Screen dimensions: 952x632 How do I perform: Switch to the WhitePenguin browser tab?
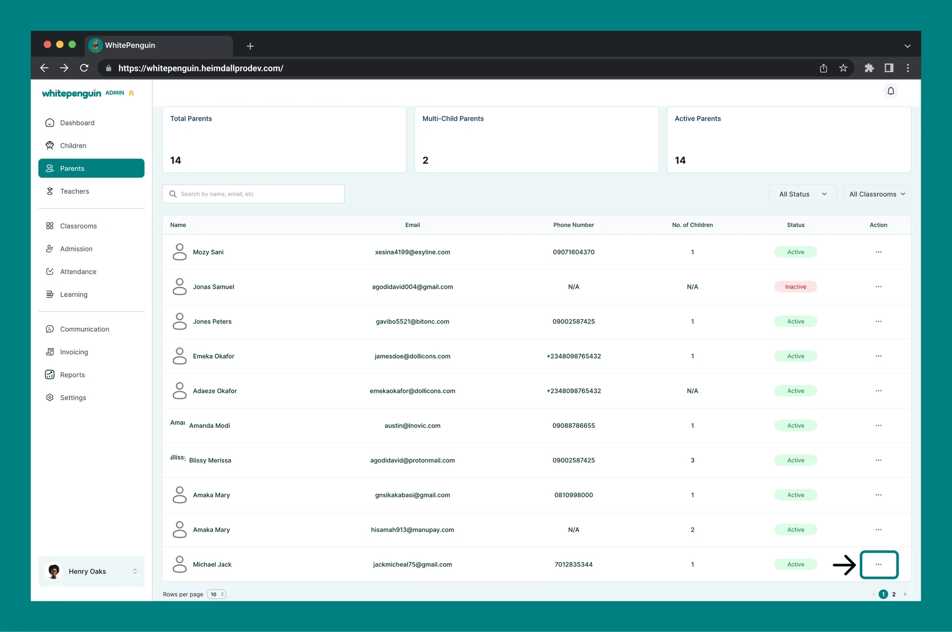[x=159, y=46]
